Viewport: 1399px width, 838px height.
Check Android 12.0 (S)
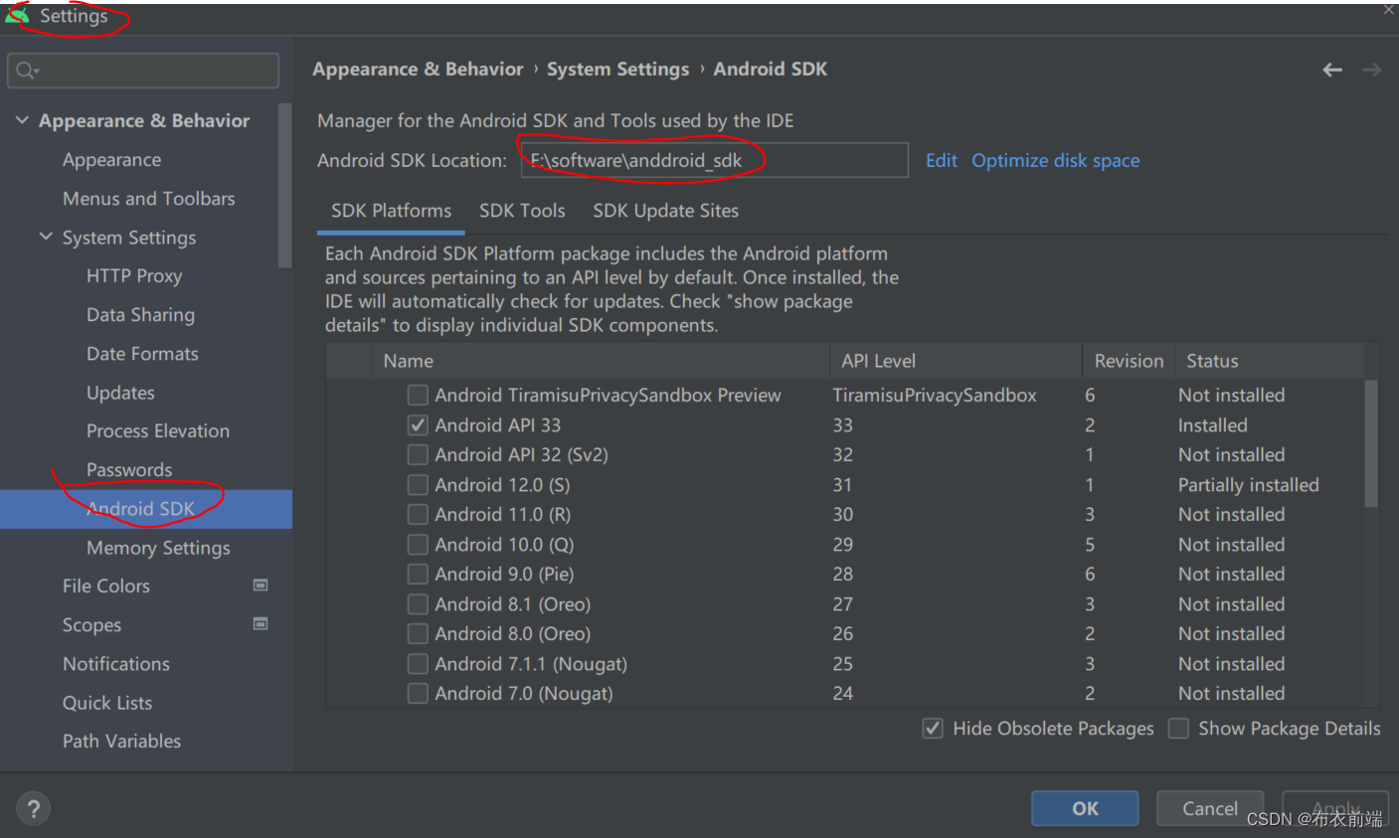click(418, 485)
